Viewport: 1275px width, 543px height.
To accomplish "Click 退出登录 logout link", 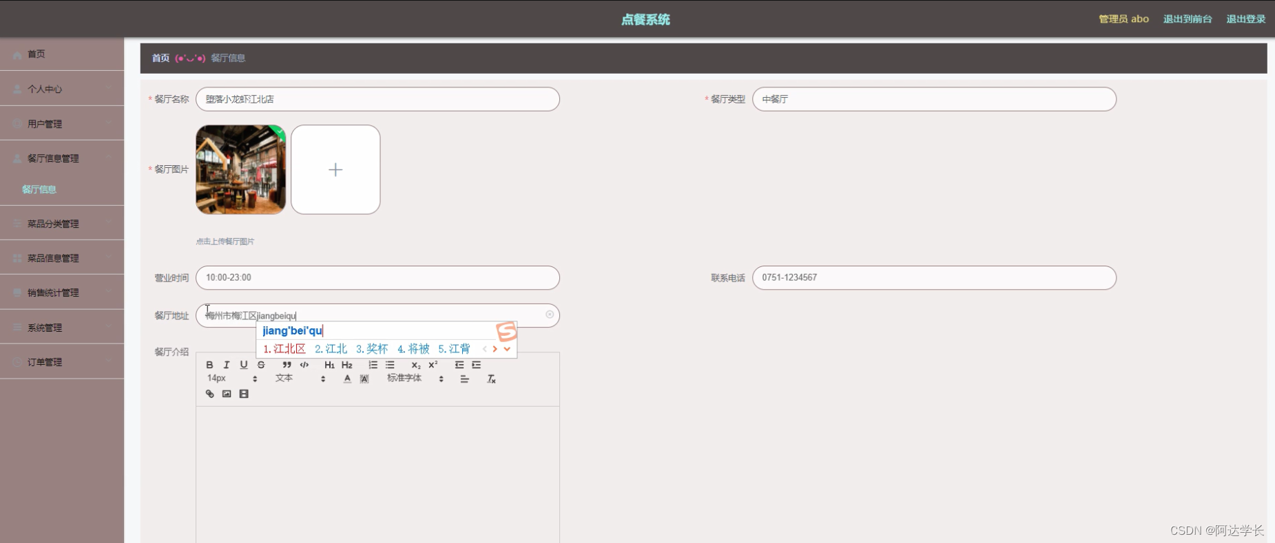I will tap(1245, 19).
